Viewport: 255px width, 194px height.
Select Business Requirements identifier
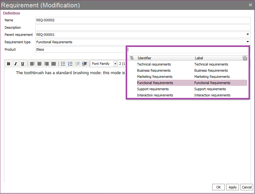click(154, 70)
